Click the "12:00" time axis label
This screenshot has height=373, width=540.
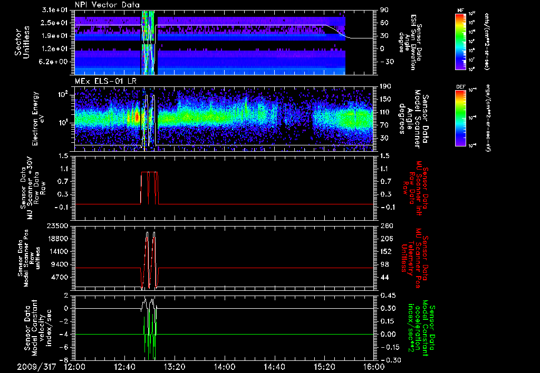click(75, 367)
